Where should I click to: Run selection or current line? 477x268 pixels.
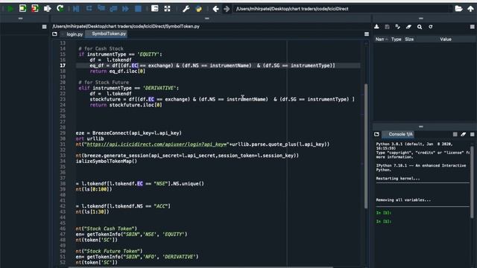point(48,8)
